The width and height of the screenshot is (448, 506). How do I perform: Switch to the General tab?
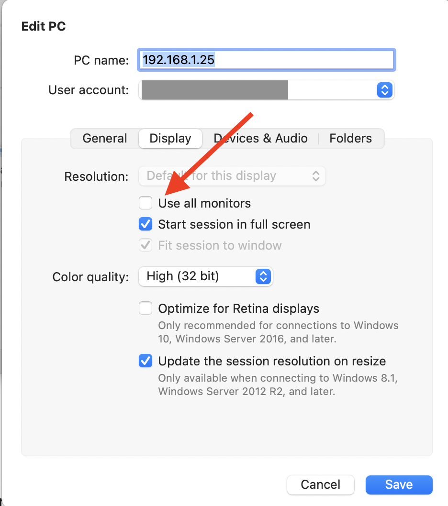pos(105,139)
